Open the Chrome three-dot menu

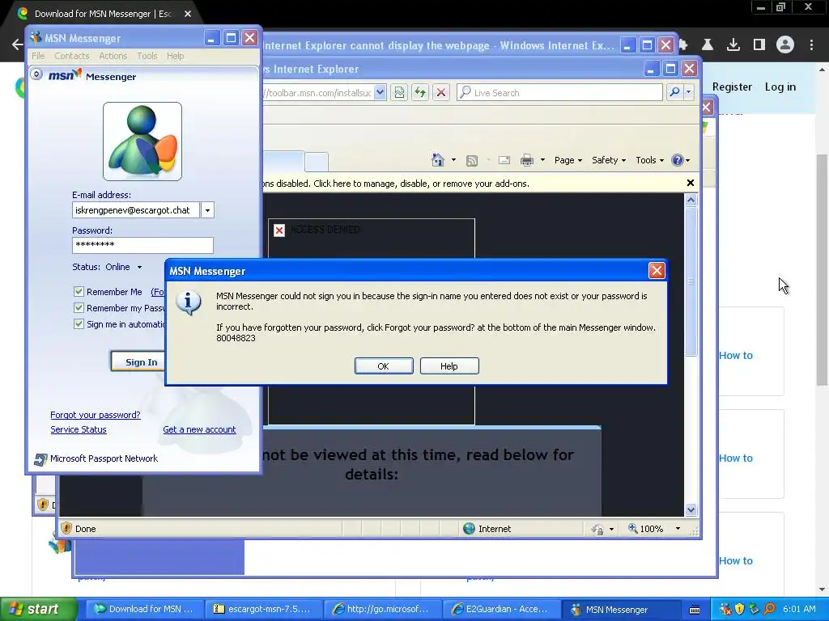pyautogui.click(x=811, y=45)
